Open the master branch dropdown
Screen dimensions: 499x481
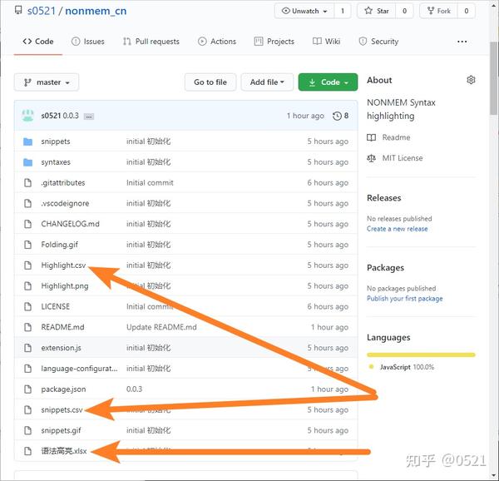point(47,82)
